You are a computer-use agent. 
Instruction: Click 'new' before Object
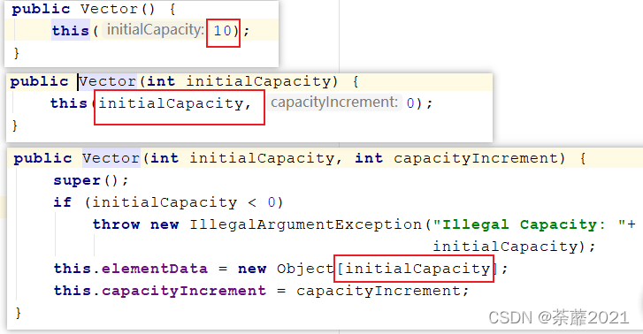pyautogui.click(x=252, y=269)
